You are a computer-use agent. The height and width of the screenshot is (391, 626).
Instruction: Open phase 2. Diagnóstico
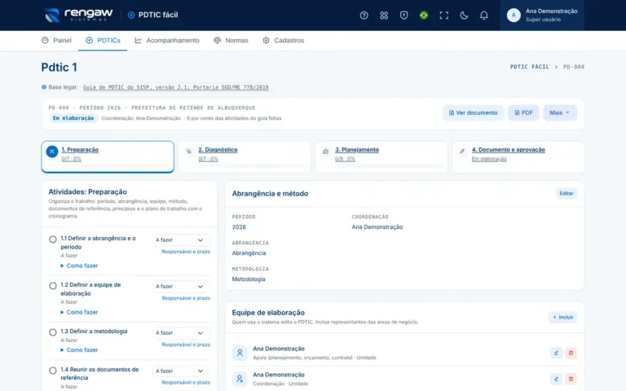click(x=245, y=156)
